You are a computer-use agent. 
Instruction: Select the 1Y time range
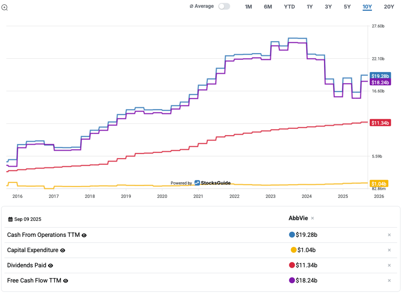(310, 7)
